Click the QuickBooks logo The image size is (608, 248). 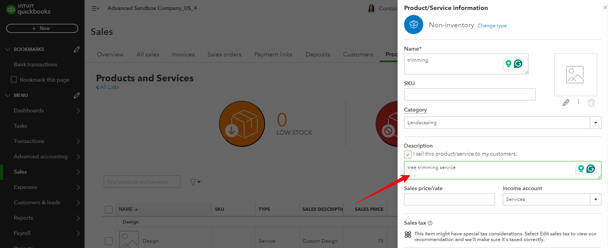point(28,9)
